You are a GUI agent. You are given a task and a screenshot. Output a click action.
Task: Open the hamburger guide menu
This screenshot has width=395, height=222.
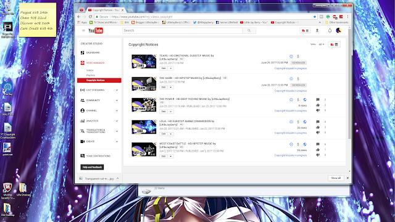point(83,31)
